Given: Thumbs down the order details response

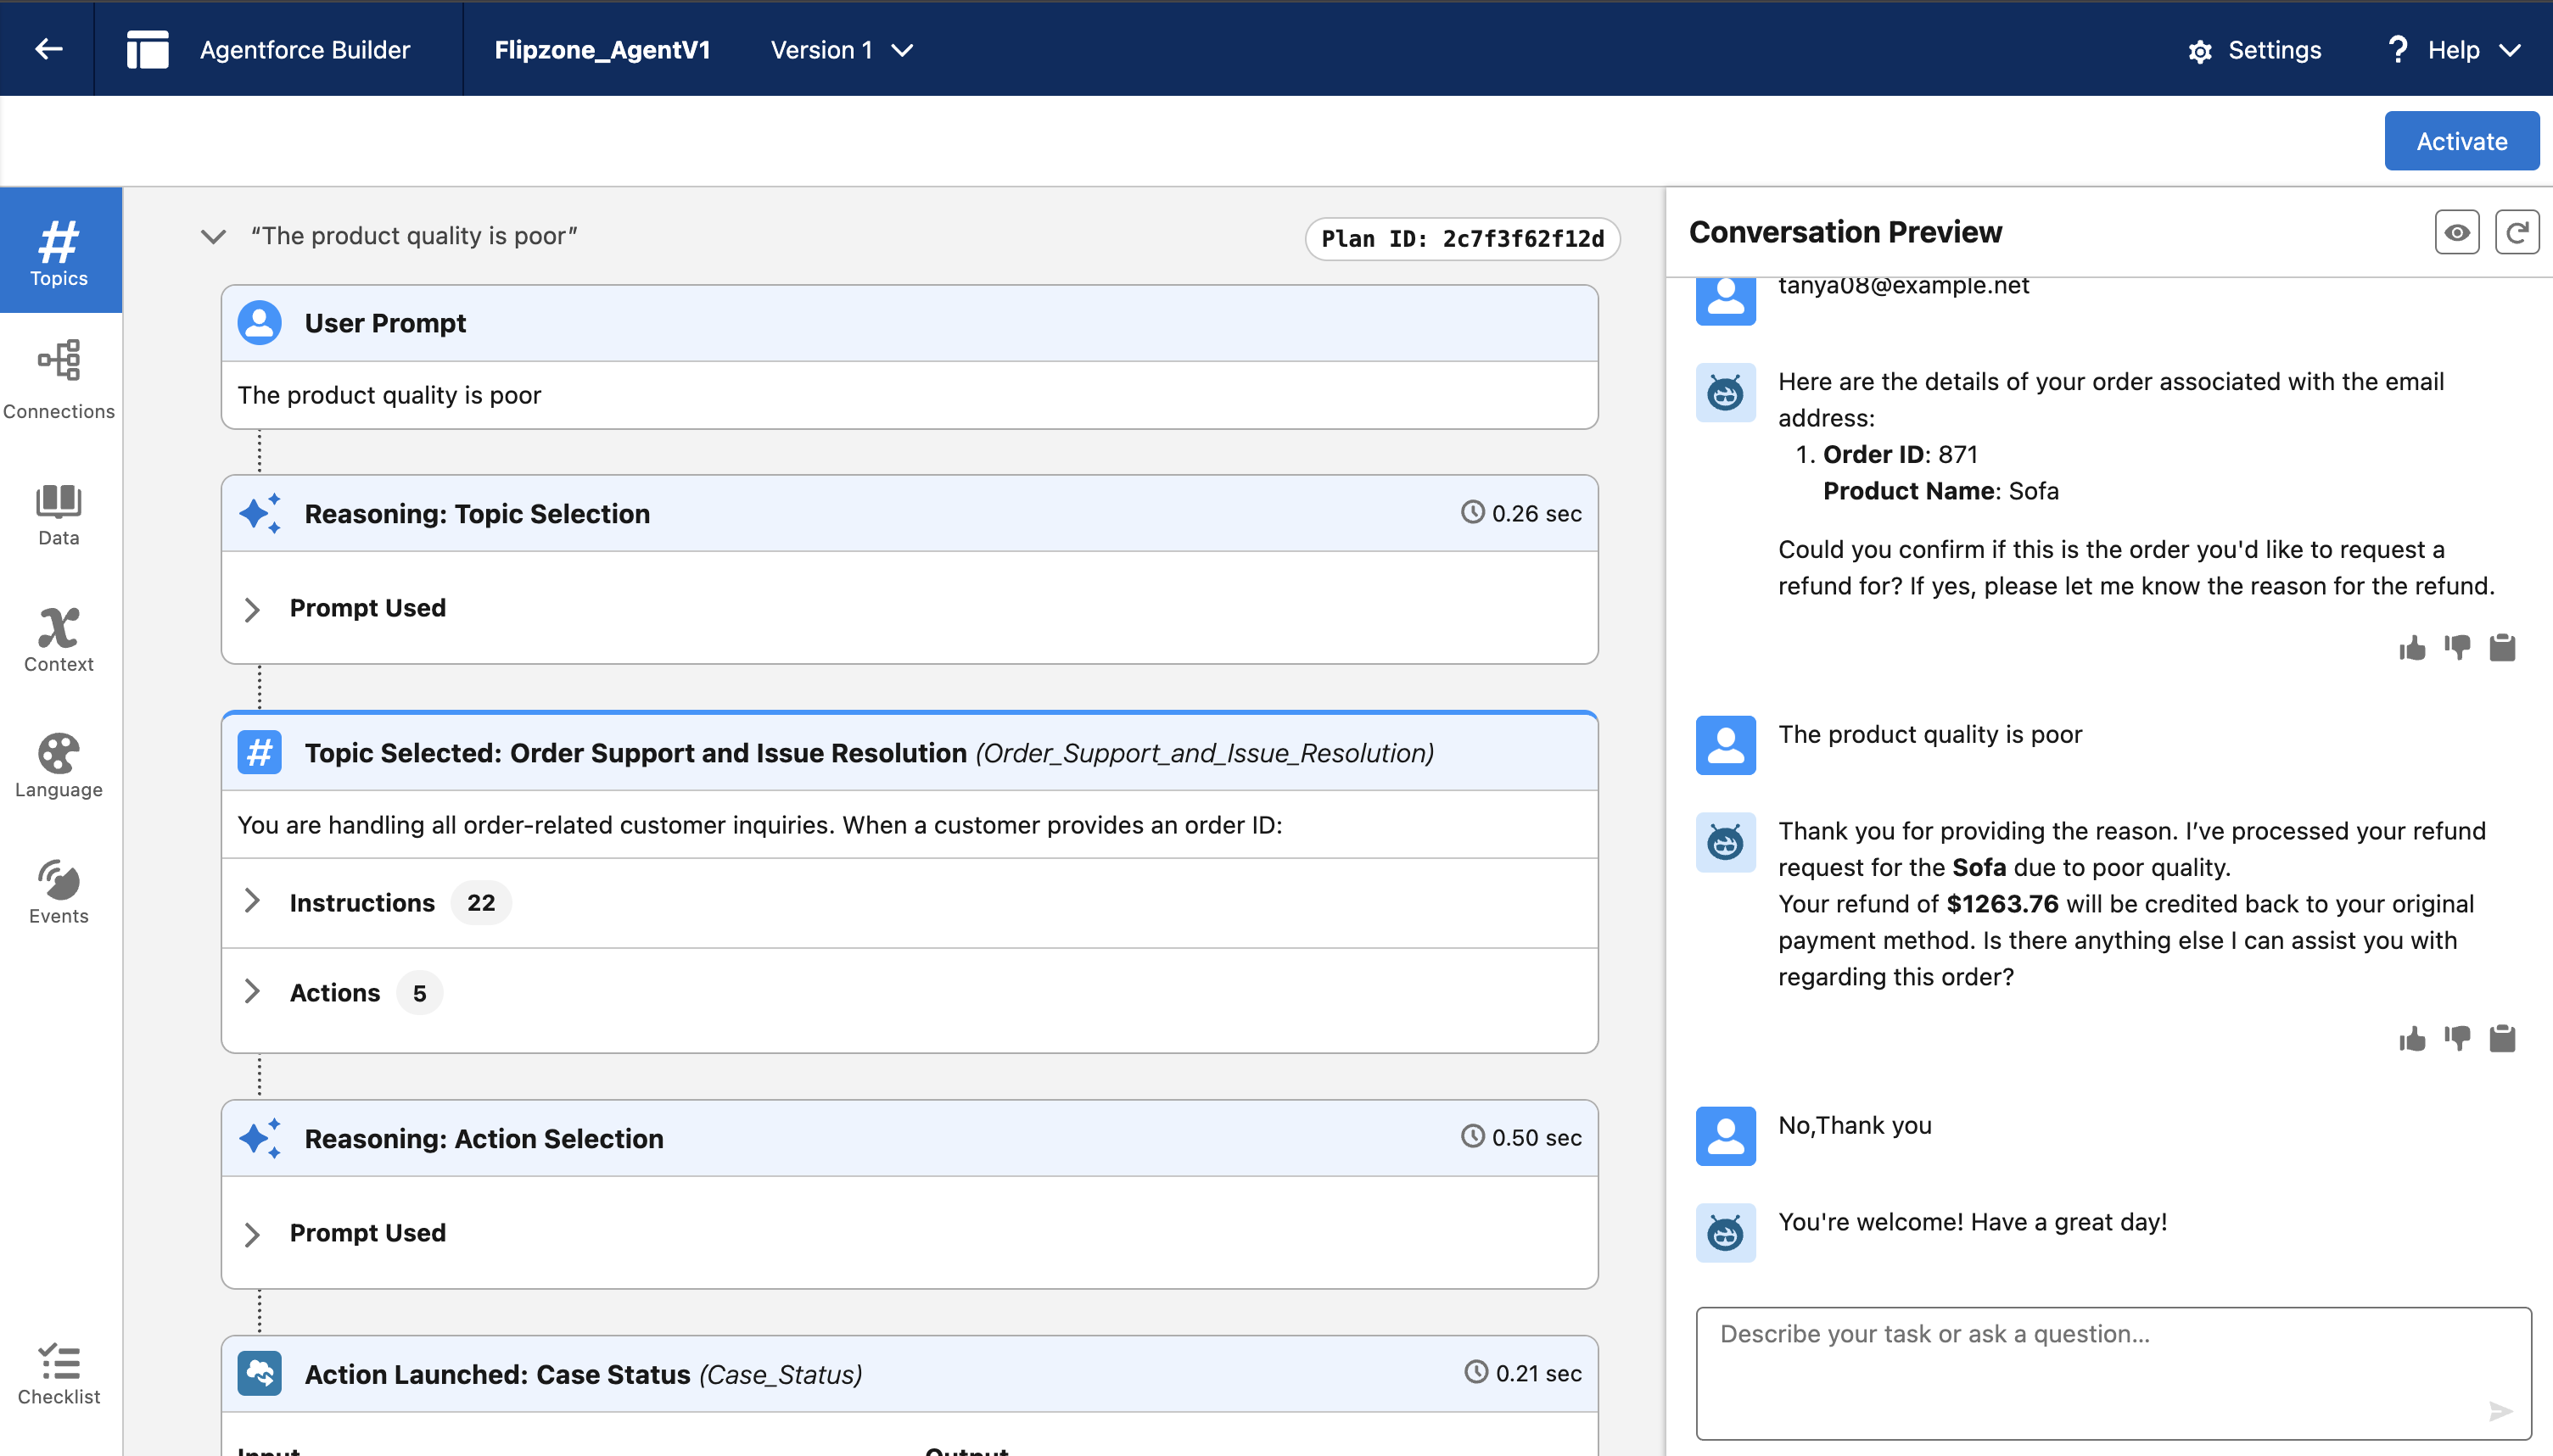Looking at the screenshot, I should tap(2457, 648).
